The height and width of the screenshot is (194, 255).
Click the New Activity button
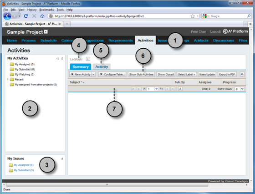point(81,74)
